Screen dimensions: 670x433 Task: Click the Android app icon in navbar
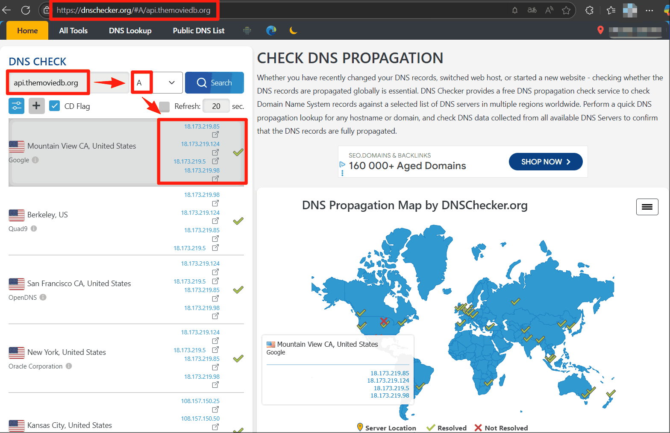click(x=247, y=30)
